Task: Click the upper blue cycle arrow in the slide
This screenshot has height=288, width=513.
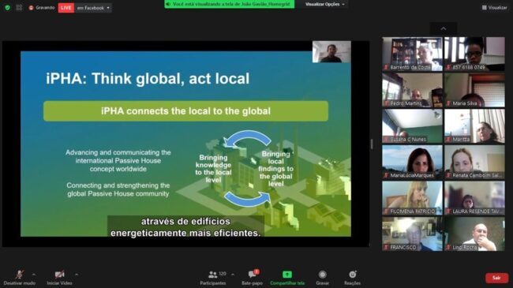Action: pos(248,138)
